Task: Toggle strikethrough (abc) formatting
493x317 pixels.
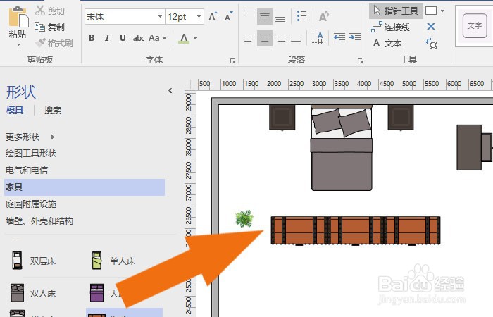Action: tap(139, 38)
